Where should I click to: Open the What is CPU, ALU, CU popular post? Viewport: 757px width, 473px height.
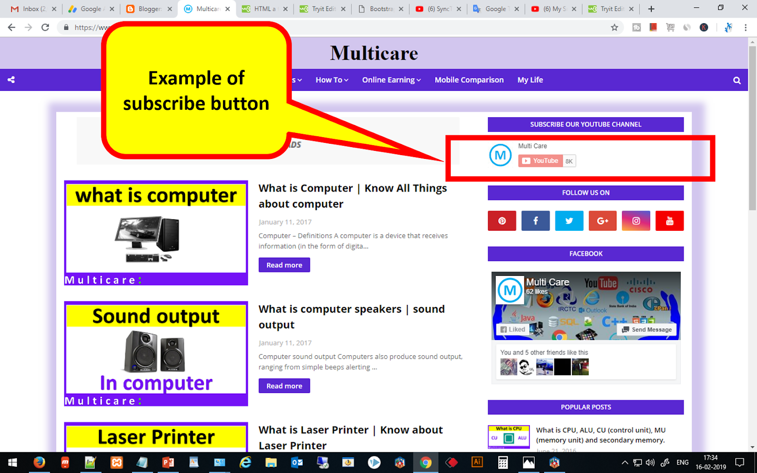[601, 435]
